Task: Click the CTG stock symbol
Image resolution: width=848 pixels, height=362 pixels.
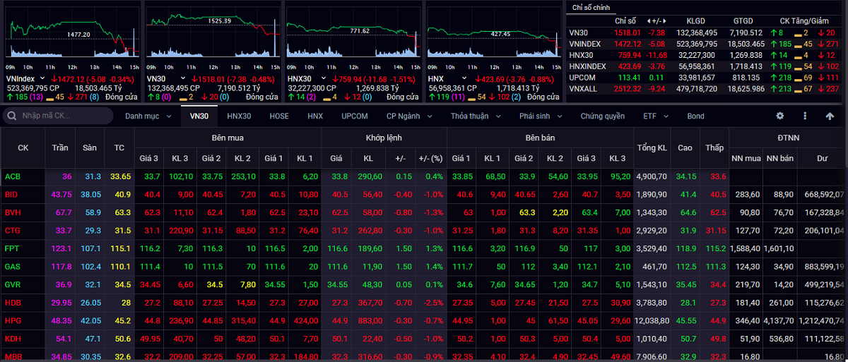Action: point(12,231)
